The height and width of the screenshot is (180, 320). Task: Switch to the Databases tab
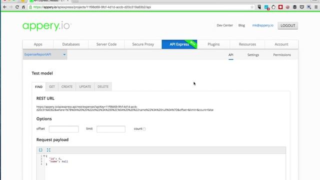click(71, 44)
